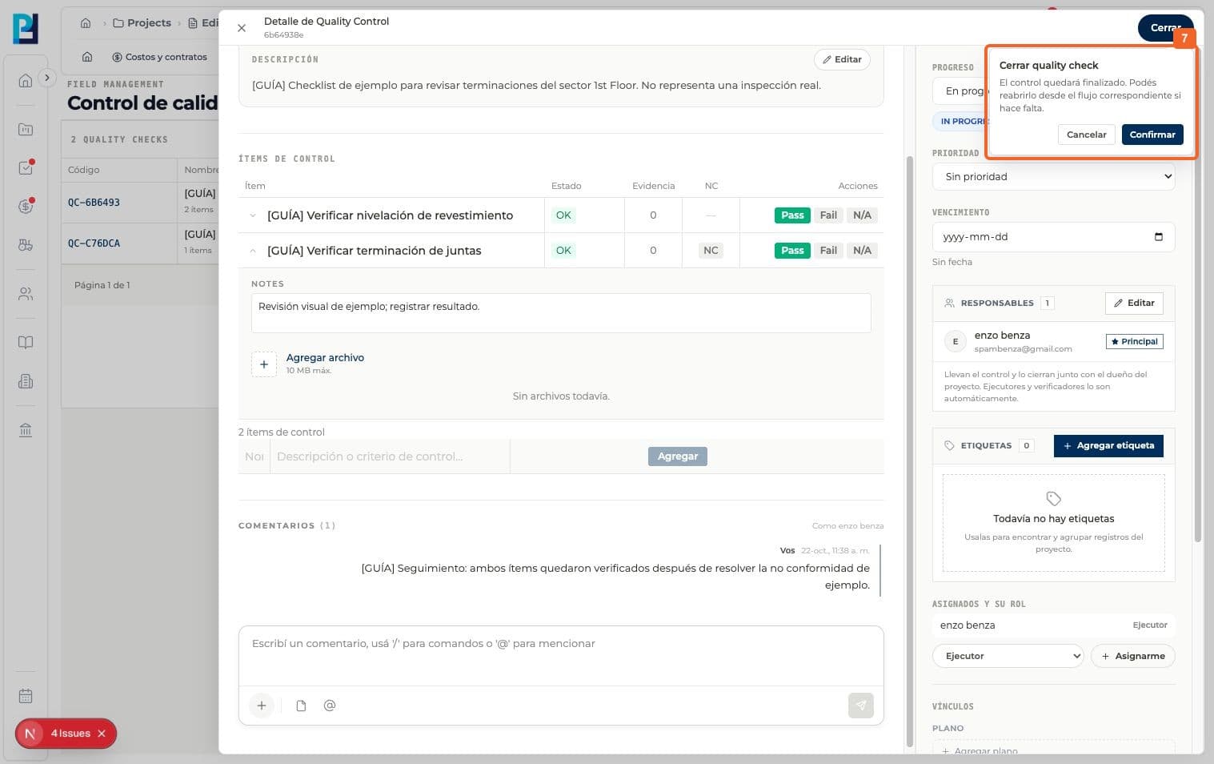Open the institution building sidebar icon
The height and width of the screenshot is (764, 1214).
point(26,430)
